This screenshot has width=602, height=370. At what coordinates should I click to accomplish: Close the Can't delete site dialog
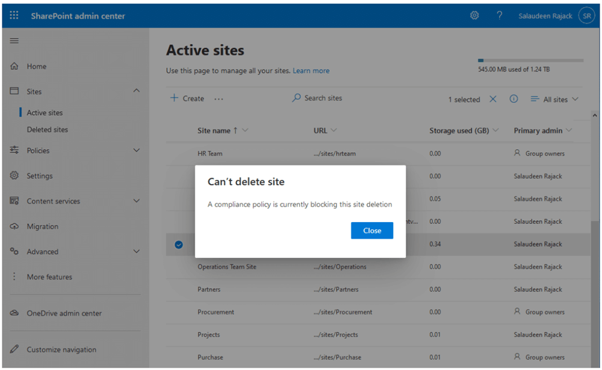coord(371,230)
